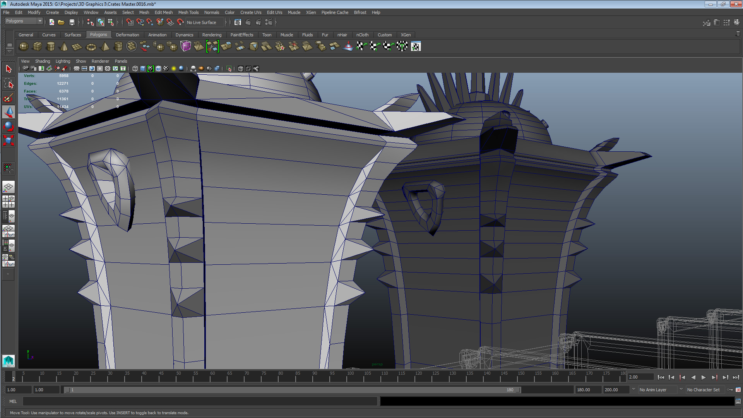Click the Save scene disk icon
This screenshot has width=743, height=418.
click(72, 22)
